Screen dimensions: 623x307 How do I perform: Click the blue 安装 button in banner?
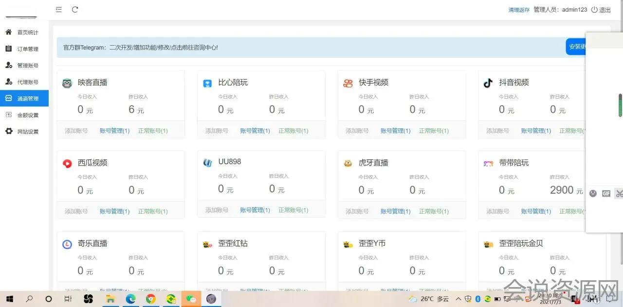(576, 47)
